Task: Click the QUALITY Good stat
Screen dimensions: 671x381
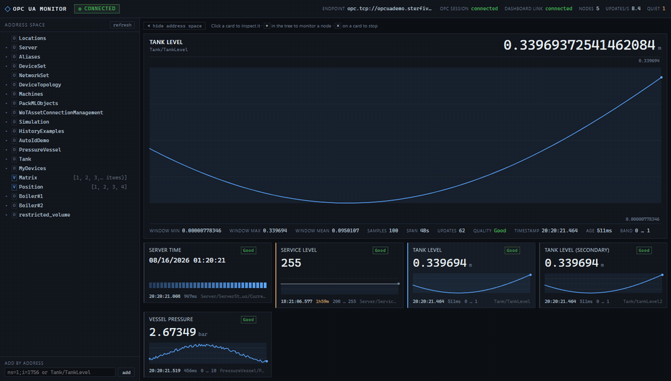Action: click(x=490, y=230)
